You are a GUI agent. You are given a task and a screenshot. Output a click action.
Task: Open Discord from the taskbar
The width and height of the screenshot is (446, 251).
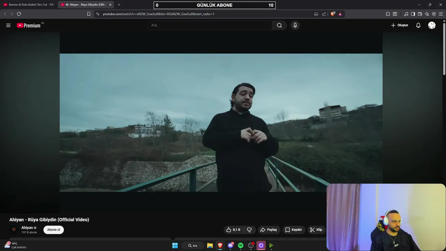coord(230,245)
